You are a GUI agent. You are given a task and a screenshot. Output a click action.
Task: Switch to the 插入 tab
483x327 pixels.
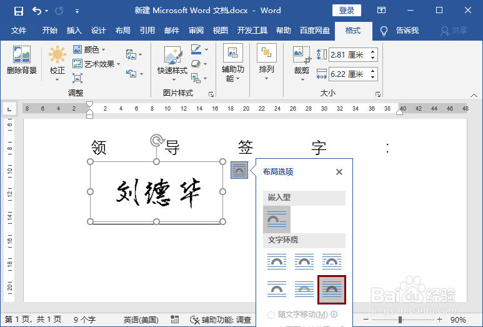click(74, 31)
